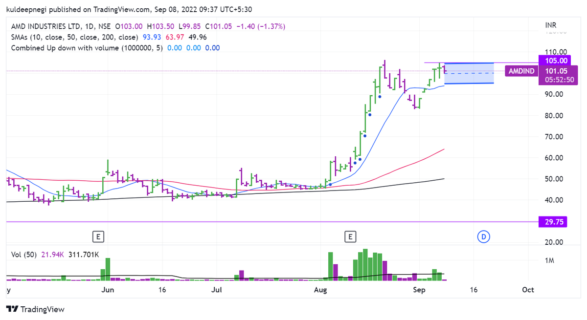Click the low value L99.85
Screen dimensions: 587x320
point(189,26)
